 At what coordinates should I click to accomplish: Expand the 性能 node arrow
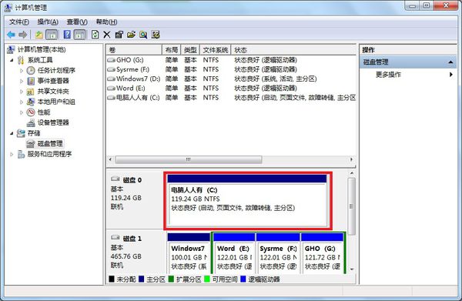click(22, 112)
